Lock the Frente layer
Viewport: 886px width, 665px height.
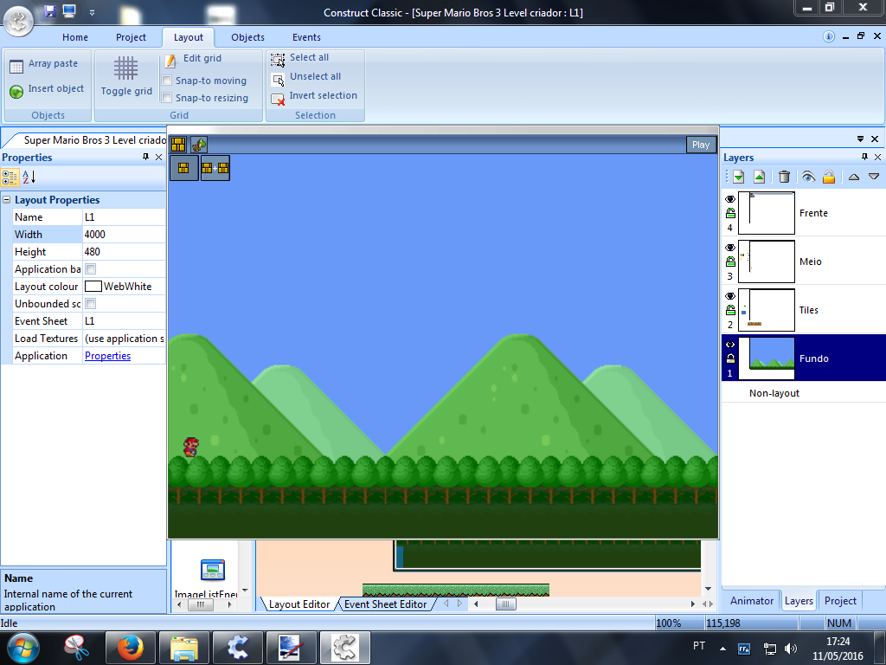click(x=730, y=213)
